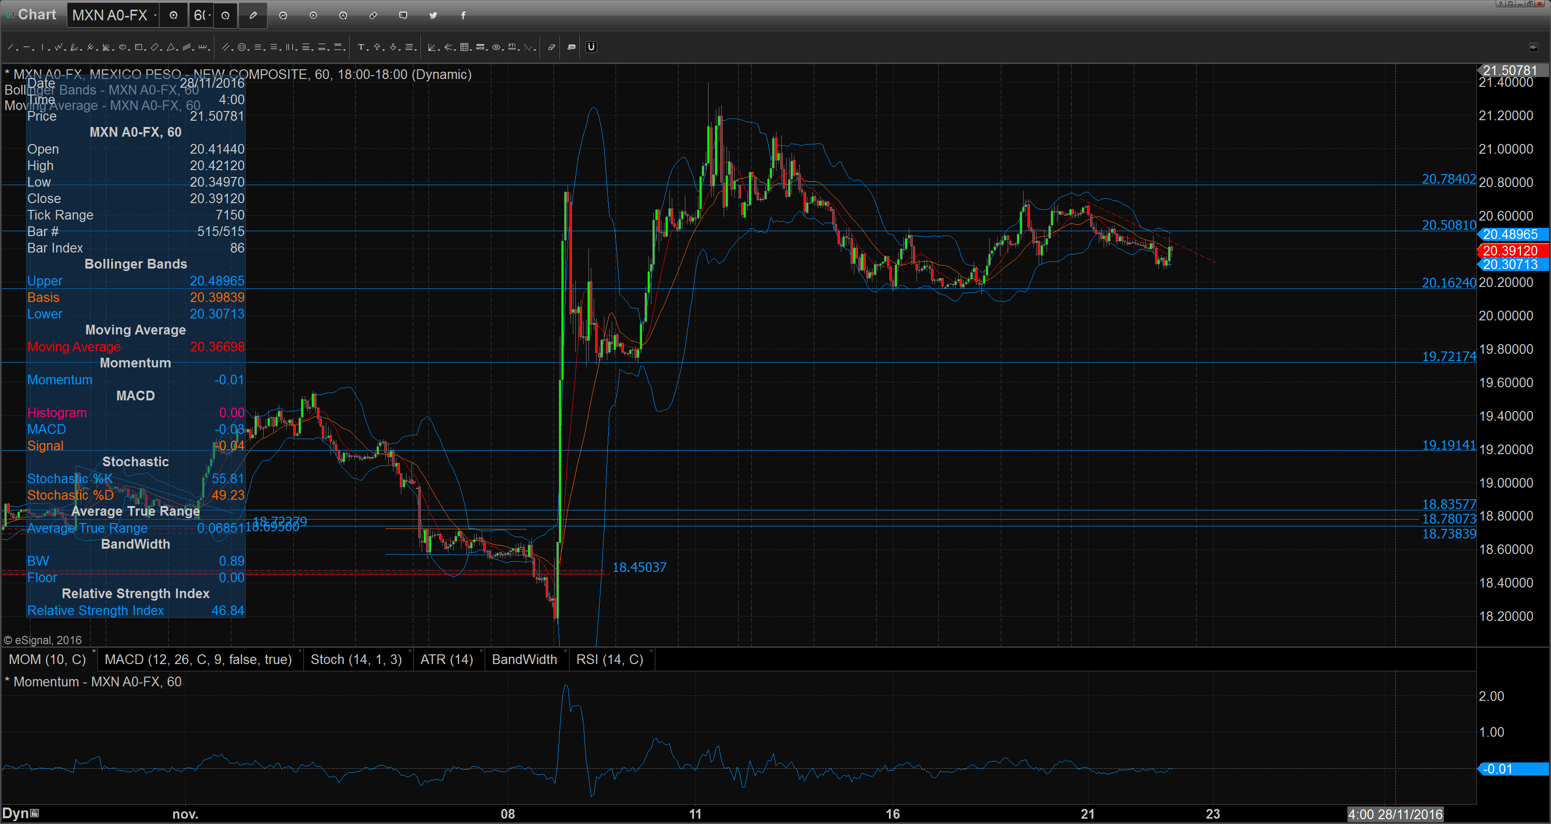Select the diamond shape drawing tool

tap(155, 47)
